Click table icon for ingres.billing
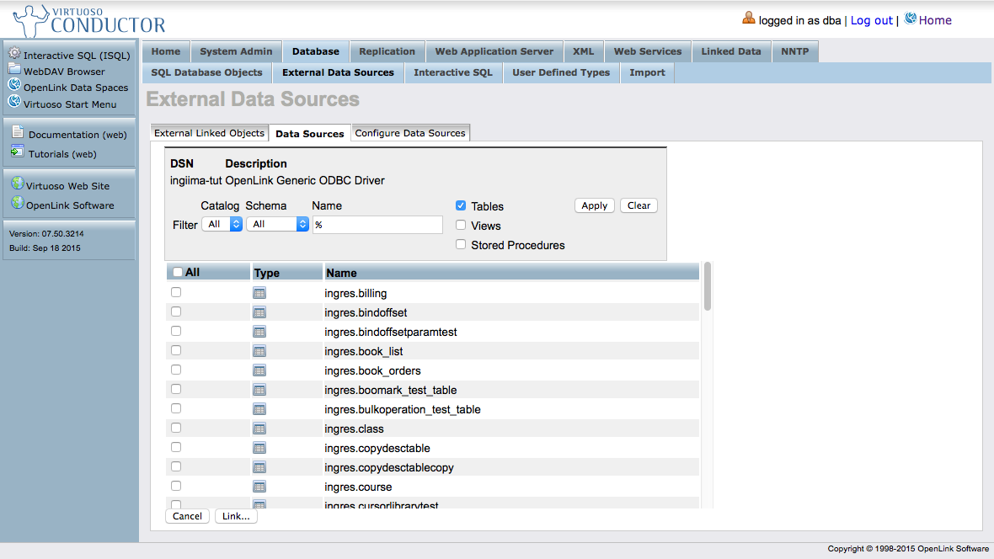Viewport: 994px width, 559px height. [259, 293]
